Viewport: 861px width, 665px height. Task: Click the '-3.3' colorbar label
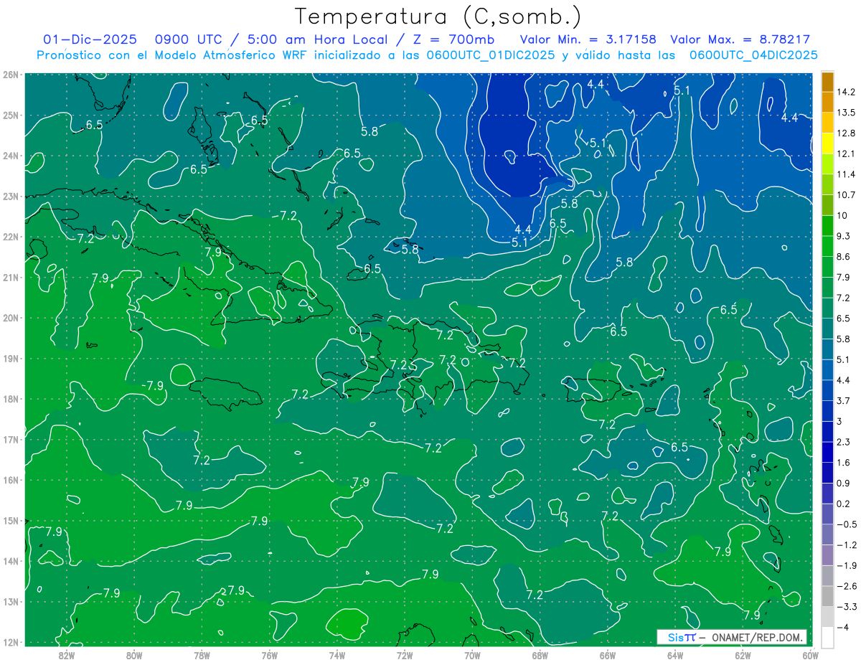coord(847,607)
